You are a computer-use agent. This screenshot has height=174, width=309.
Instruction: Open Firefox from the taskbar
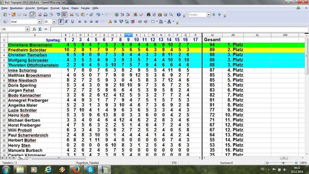click(76, 170)
